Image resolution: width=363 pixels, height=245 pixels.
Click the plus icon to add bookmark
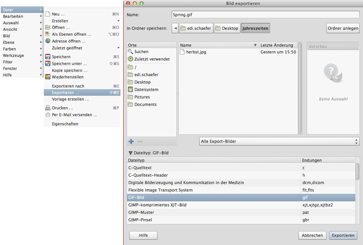[x=131, y=141]
